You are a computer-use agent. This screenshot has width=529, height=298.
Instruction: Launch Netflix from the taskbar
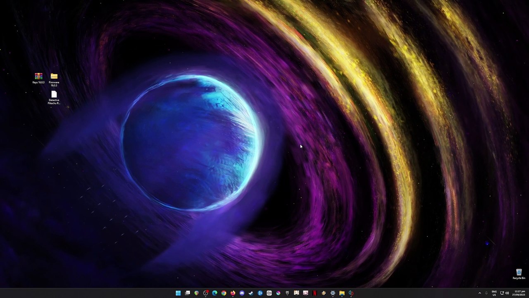coord(315,293)
